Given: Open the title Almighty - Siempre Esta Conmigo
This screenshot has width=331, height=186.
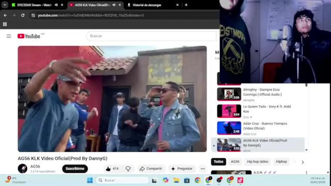Looking at the screenshot, I should 262,92.
